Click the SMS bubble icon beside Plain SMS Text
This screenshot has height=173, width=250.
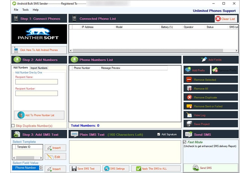pos(74,134)
